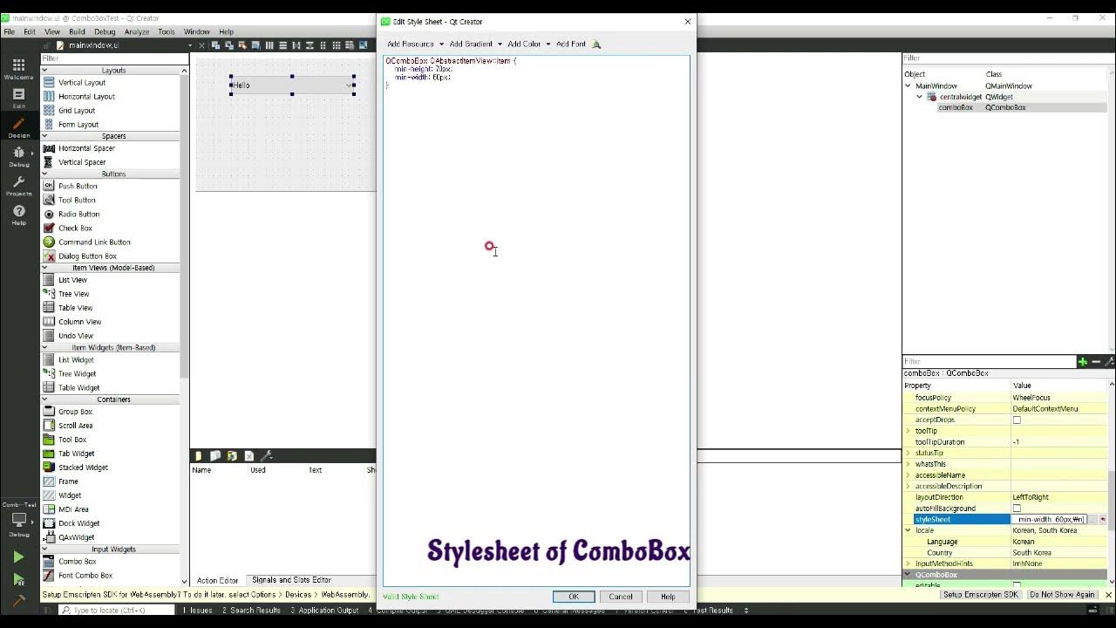This screenshot has width=1116, height=628.
Task: Open the Issues output pane
Action: (x=197, y=611)
